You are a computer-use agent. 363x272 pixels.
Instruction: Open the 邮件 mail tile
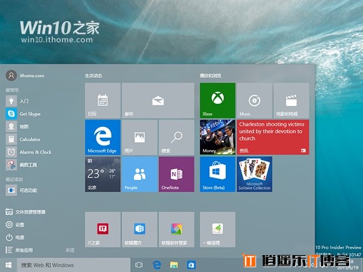tap(158, 100)
